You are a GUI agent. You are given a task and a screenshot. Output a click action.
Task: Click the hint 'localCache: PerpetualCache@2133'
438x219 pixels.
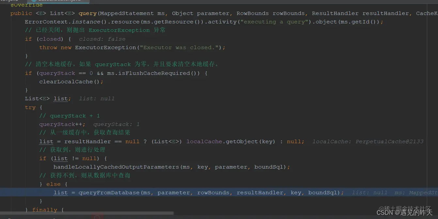coord(368,142)
